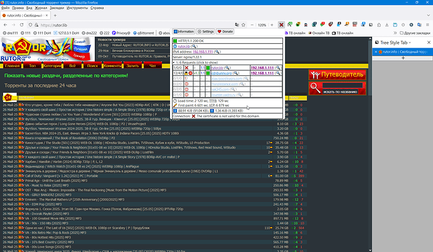Add a new tab in Tree Style Tab sidebar

pos(403,58)
